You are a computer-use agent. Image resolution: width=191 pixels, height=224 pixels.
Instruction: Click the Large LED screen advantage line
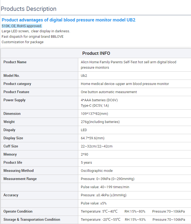(36, 31)
